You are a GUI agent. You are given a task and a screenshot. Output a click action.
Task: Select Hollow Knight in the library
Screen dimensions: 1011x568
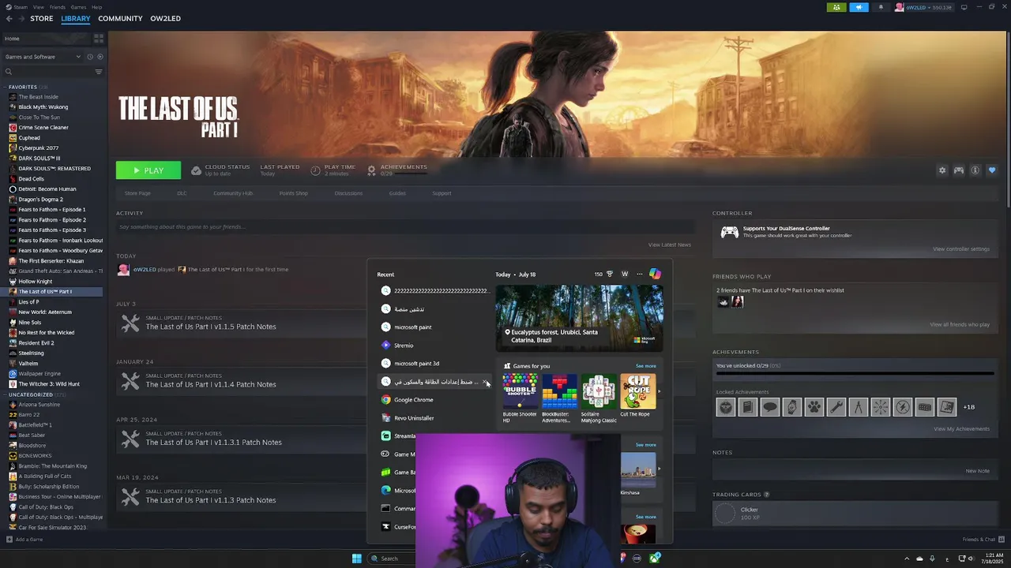click(36, 281)
